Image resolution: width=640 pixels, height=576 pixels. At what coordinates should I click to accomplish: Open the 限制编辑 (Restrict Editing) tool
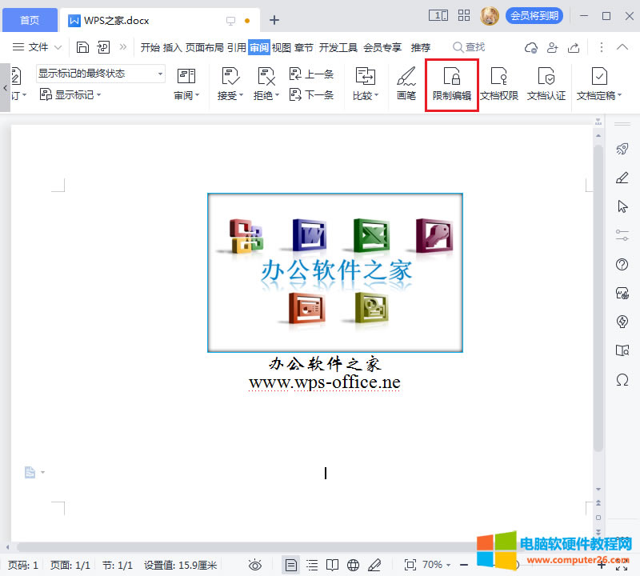451,82
